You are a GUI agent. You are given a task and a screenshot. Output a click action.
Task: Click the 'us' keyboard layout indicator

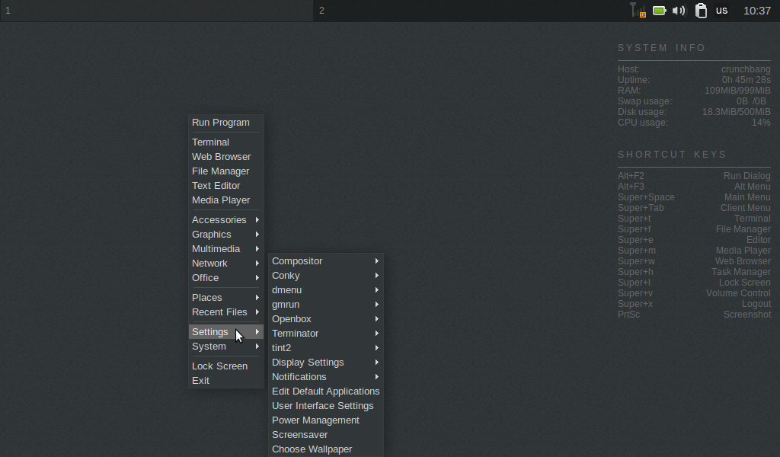[x=721, y=11]
